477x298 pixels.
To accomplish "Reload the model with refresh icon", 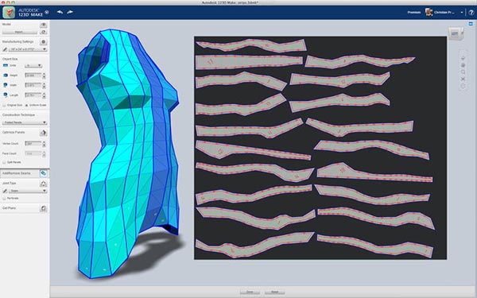I will tap(43, 32).
